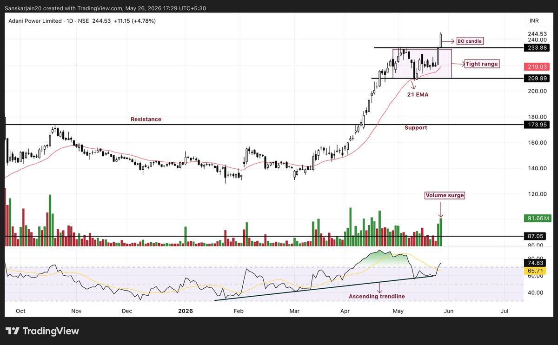Click the May label on time axis
Image resolution: width=558 pixels, height=345 pixels.
click(398, 310)
